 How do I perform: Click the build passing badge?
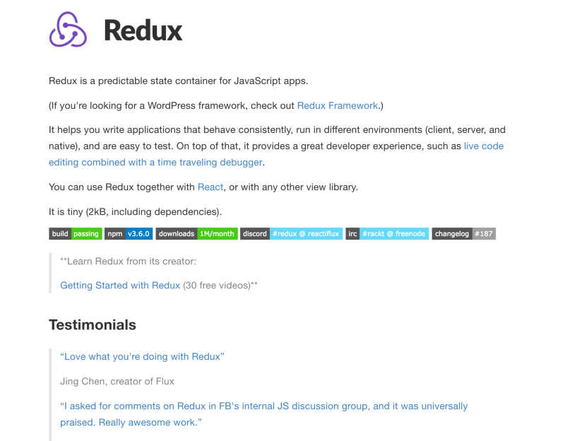point(76,234)
